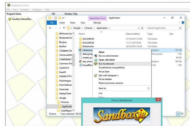
Task: Close the About Sandboxie dialog
Action: pyautogui.click(x=158, y=99)
